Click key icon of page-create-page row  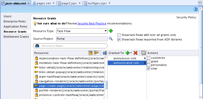(x=36, y=86)
